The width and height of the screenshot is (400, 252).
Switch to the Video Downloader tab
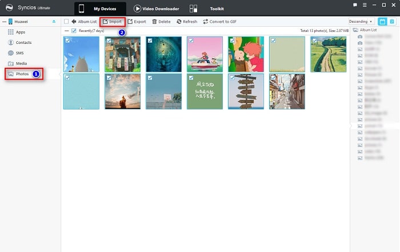[156, 9]
